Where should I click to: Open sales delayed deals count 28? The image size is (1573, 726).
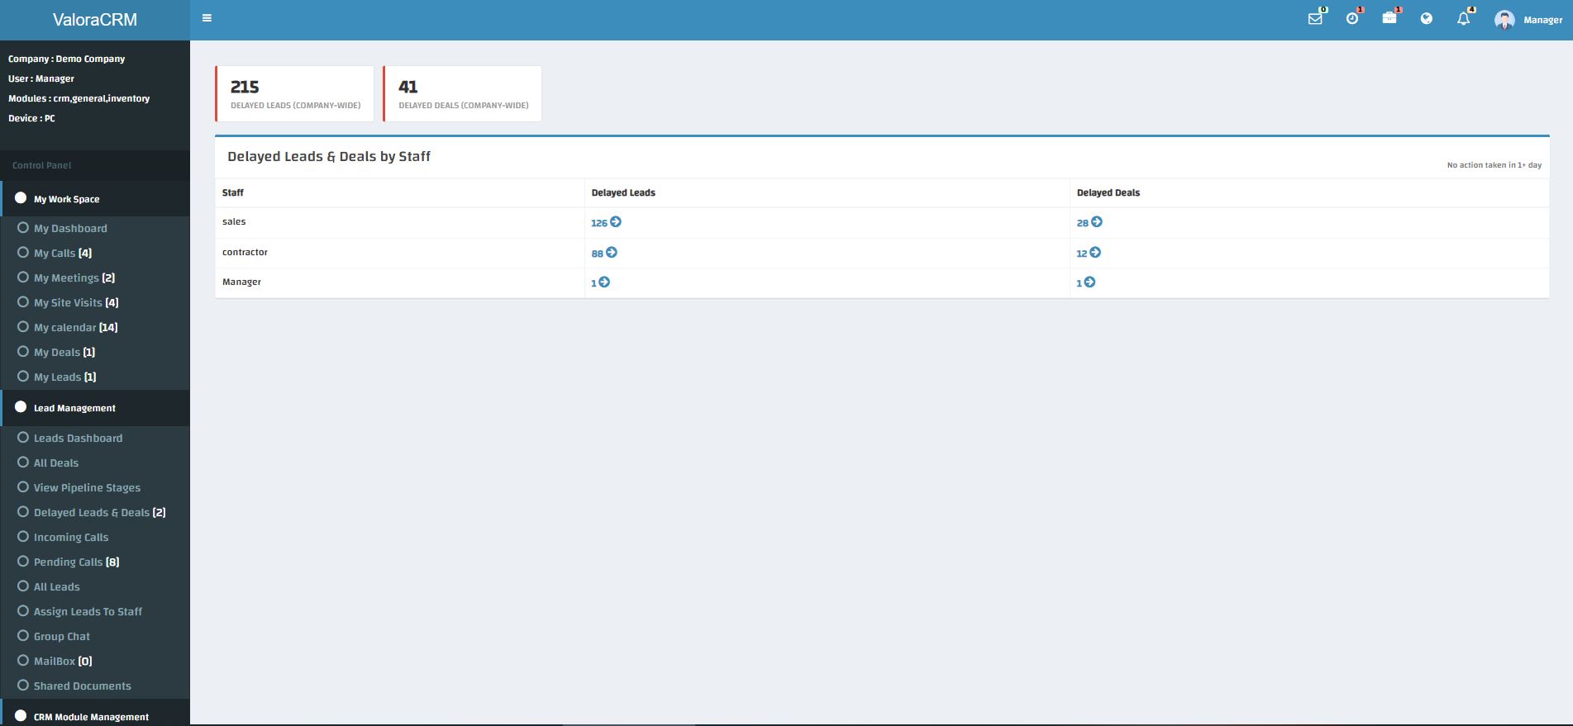pos(1082,223)
